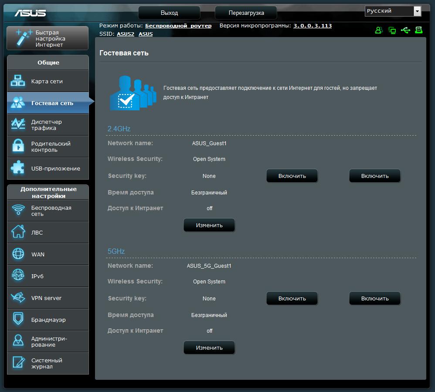This screenshot has height=392, width=435.
Task: Click the Дополнительные настройки section header
Action: pyautogui.click(x=48, y=192)
